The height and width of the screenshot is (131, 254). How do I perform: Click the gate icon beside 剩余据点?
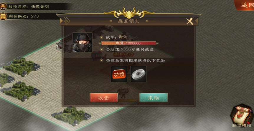3,16
